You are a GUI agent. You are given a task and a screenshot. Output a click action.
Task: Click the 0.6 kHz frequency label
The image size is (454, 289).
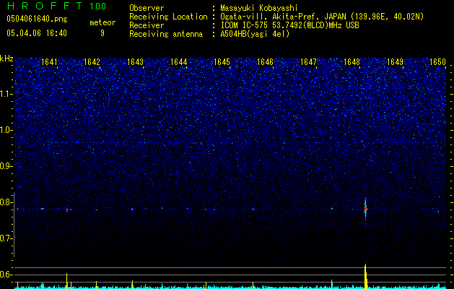tap(6, 275)
